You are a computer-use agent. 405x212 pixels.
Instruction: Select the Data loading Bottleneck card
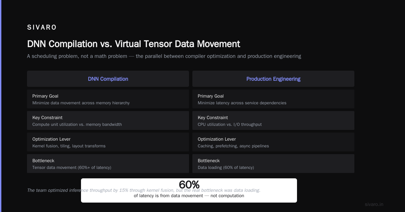tap(273, 164)
